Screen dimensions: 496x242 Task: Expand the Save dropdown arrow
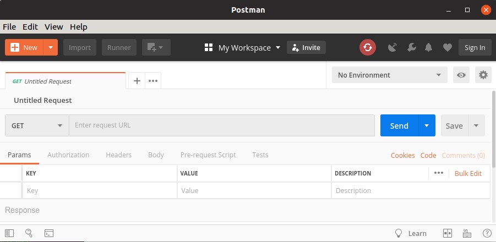(x=476, y=125)
